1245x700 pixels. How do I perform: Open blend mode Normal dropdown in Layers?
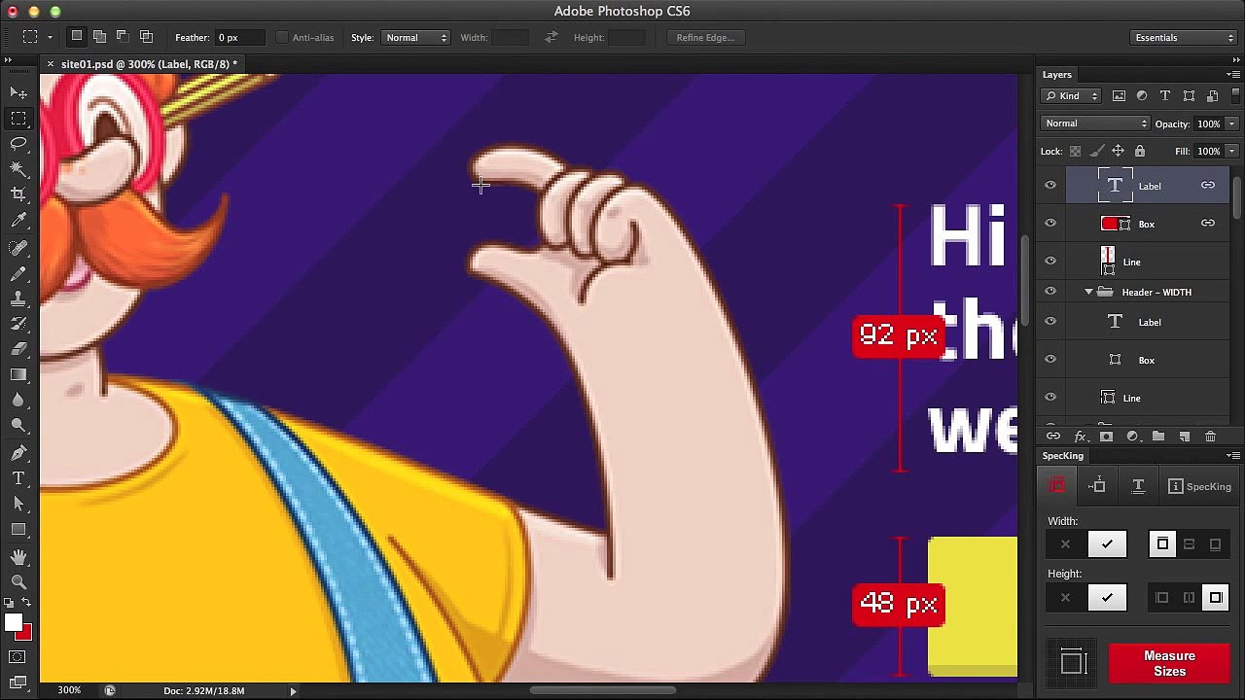pyautogui.click(x=1095, y=123)
